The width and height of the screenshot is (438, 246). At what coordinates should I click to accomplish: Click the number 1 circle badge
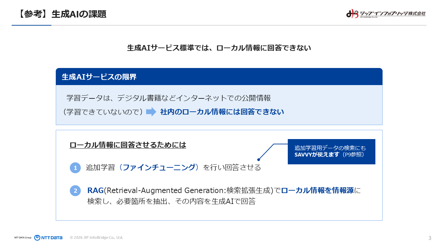click(x=75, y=168)
